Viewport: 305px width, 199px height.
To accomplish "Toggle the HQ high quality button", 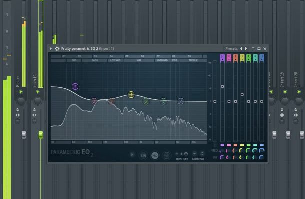I will point(155,156).
